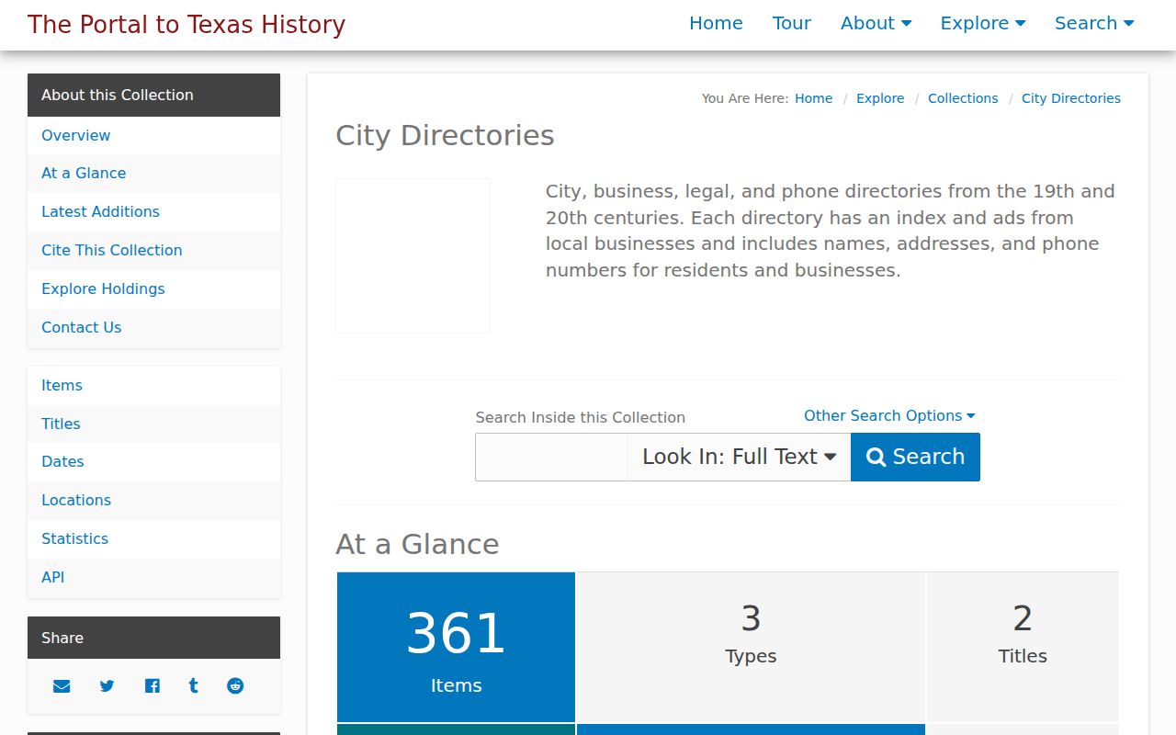Click the collection thumbnail image
The height and width of the screenshot is (735, 1176).
click(413, 255)
